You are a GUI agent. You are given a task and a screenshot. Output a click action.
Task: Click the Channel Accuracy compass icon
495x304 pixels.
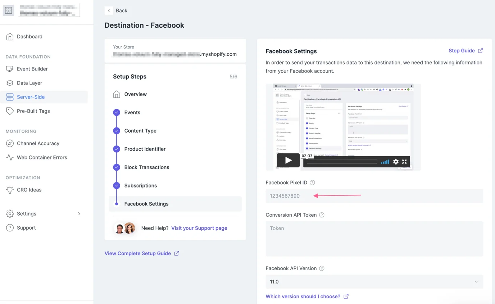pyautogui.click(x=10, y=143)
